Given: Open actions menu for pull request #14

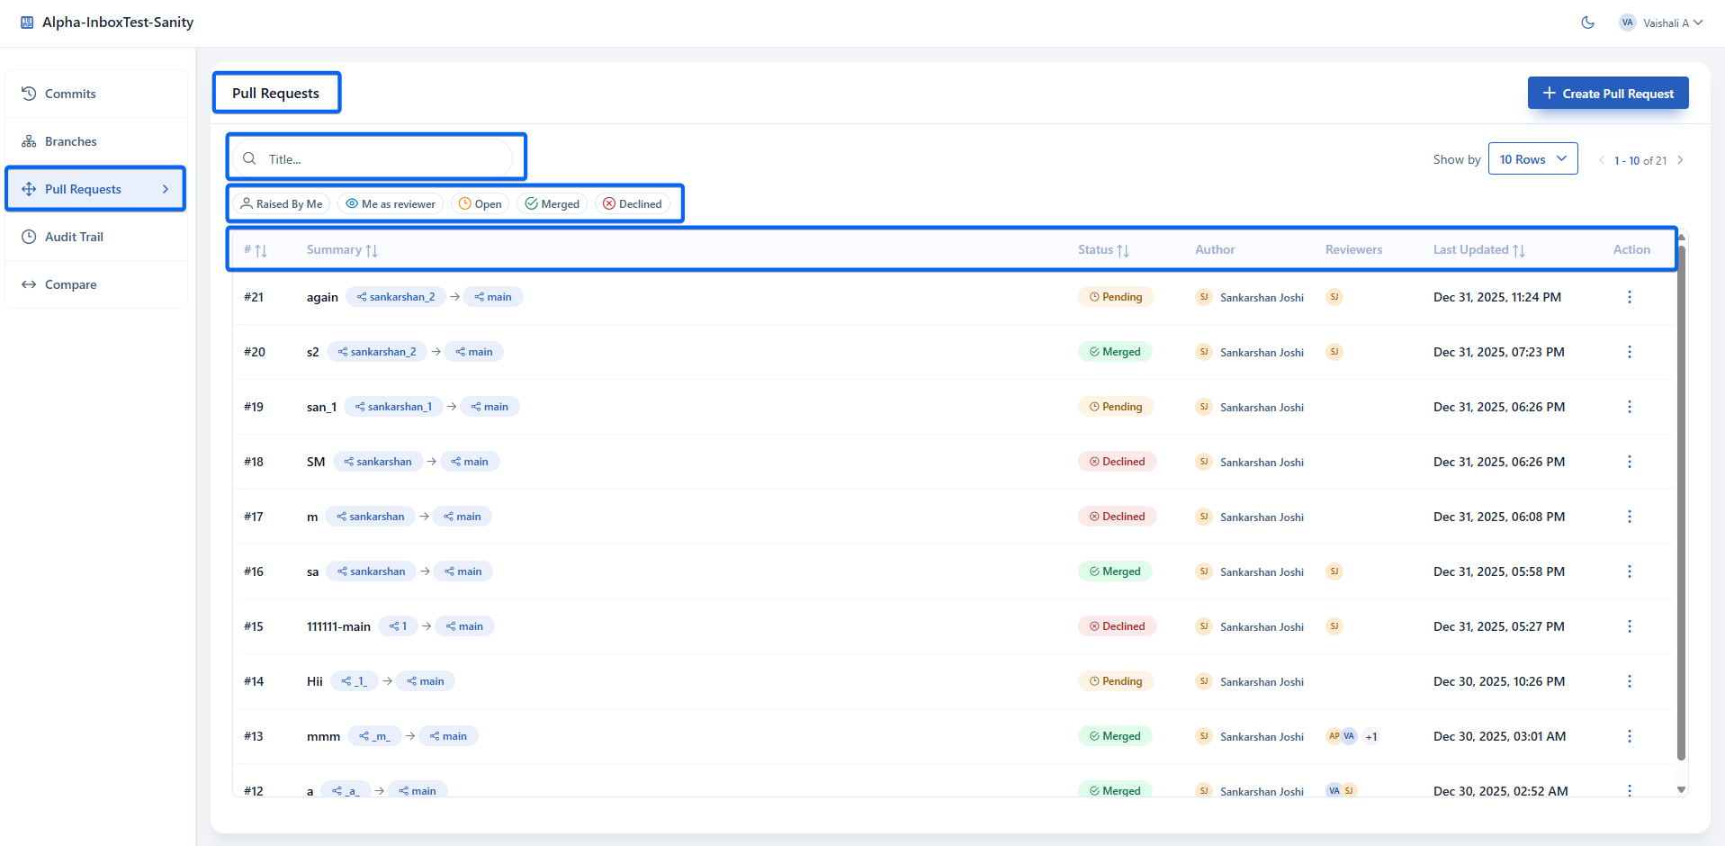Looking at the screenshot, I should click(x=1629, y=681).
